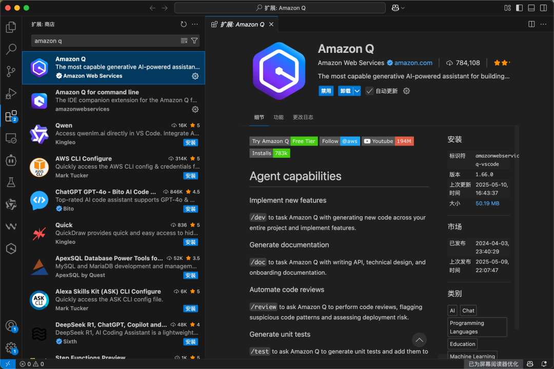Install Alexa Skills Kit CLI Configure
The height and width of the screenshot is (369, 554).
(x=190, y=308)
